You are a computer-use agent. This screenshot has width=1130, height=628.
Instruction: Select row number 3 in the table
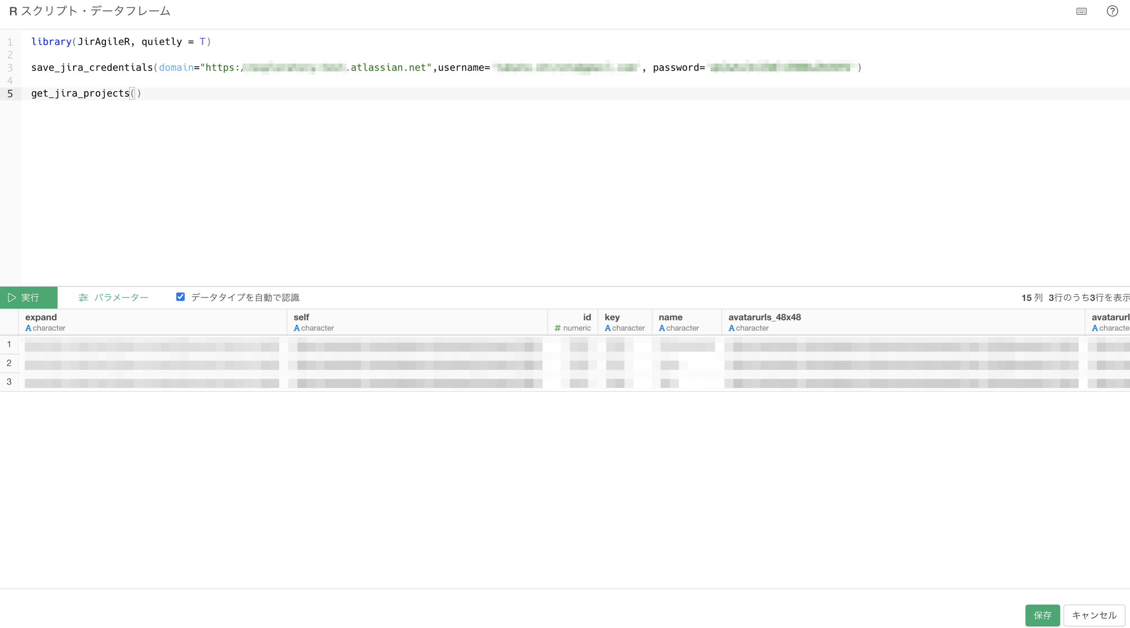tap(9, 382)
